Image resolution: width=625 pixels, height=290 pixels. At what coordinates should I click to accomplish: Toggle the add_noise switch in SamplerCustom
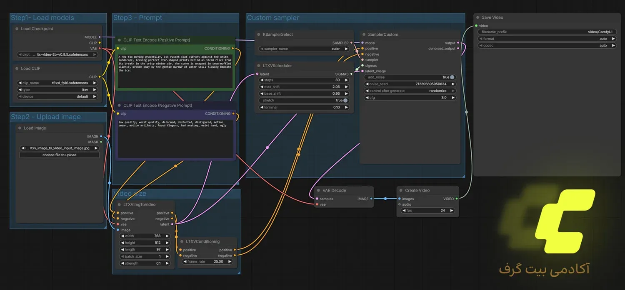[x=452, y=77]
